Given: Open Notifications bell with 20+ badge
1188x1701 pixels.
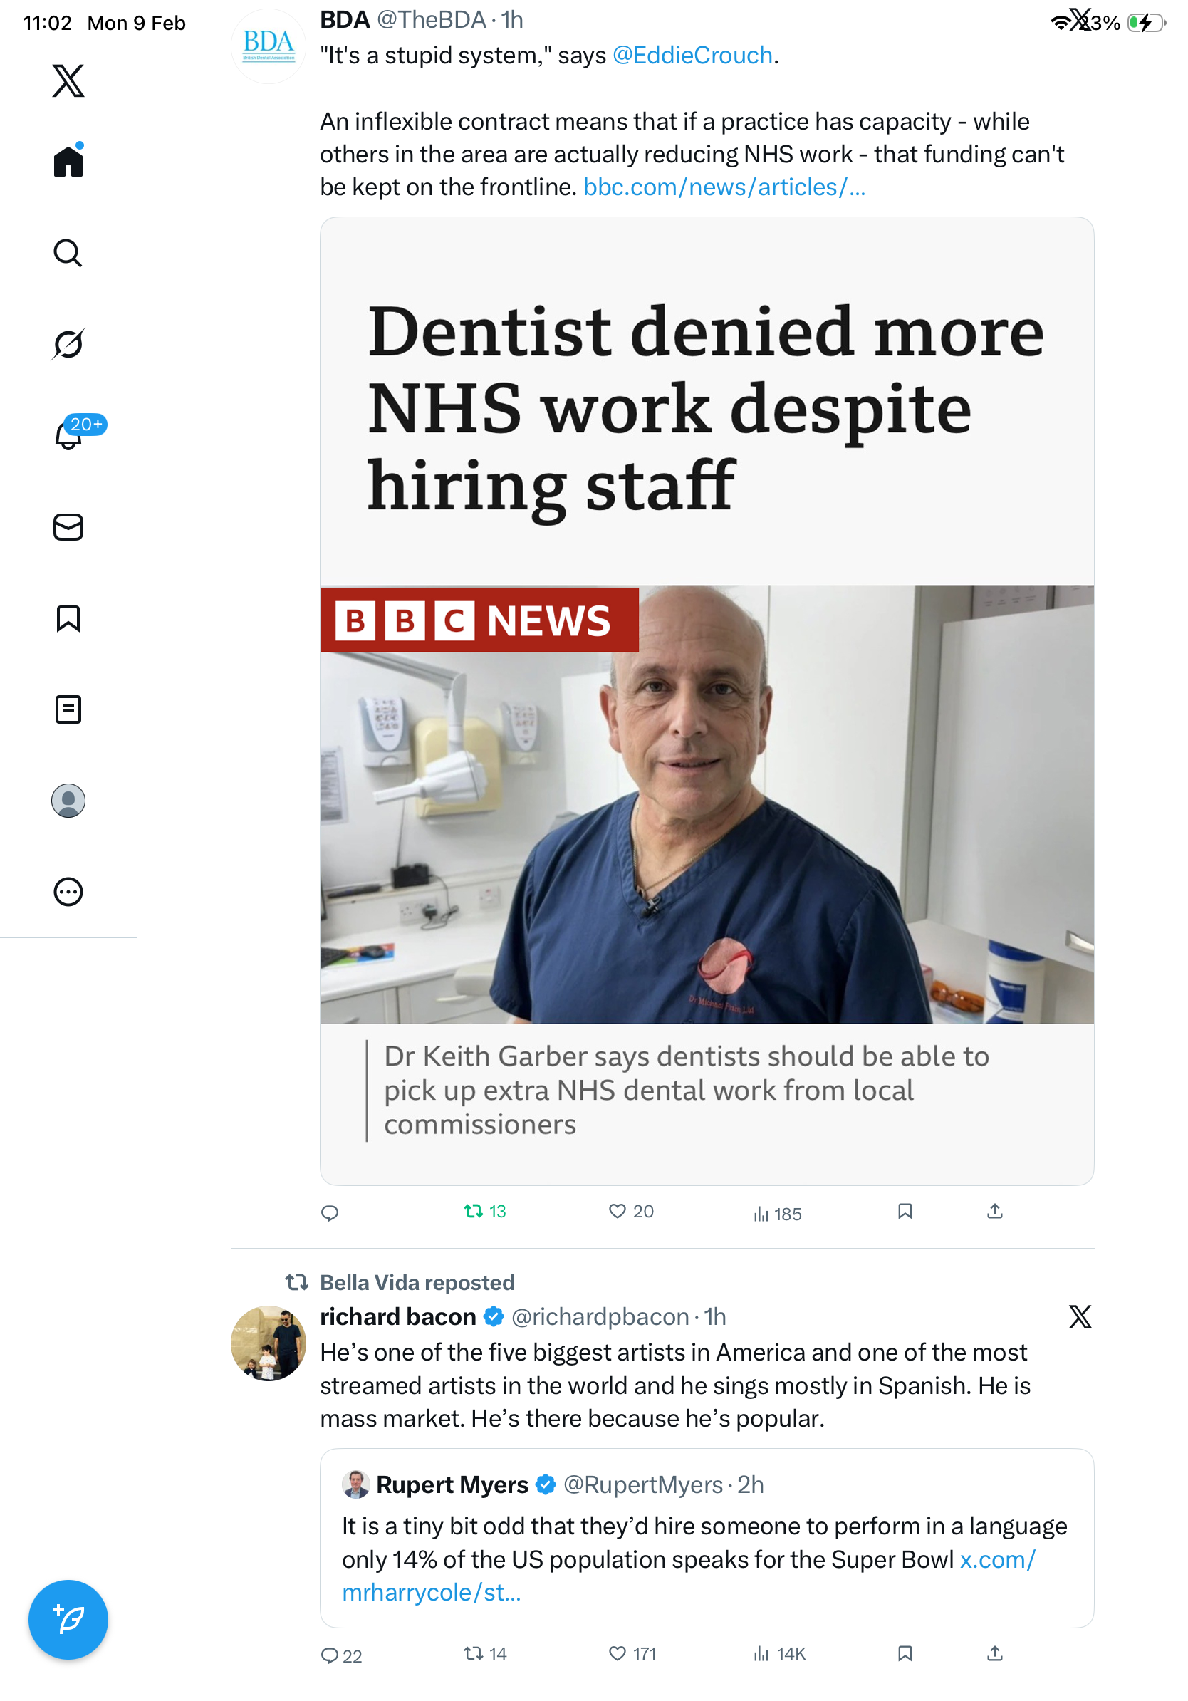Looking at the screenshot, I should coord(68,435).
